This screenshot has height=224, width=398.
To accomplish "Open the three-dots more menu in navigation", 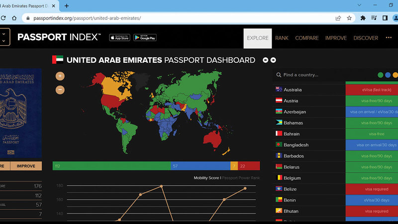I will coord(389,38).
